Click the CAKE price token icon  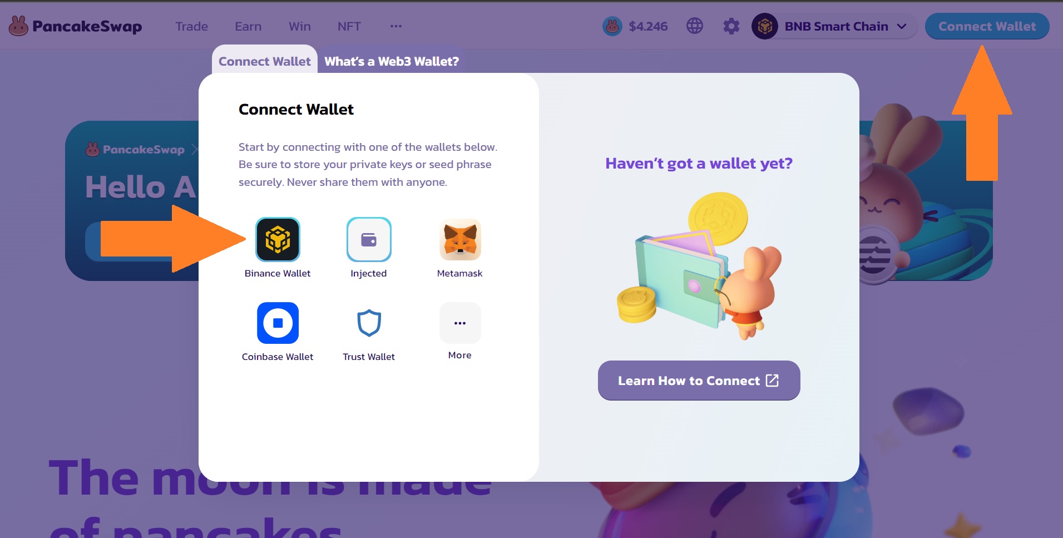(612, 26)
